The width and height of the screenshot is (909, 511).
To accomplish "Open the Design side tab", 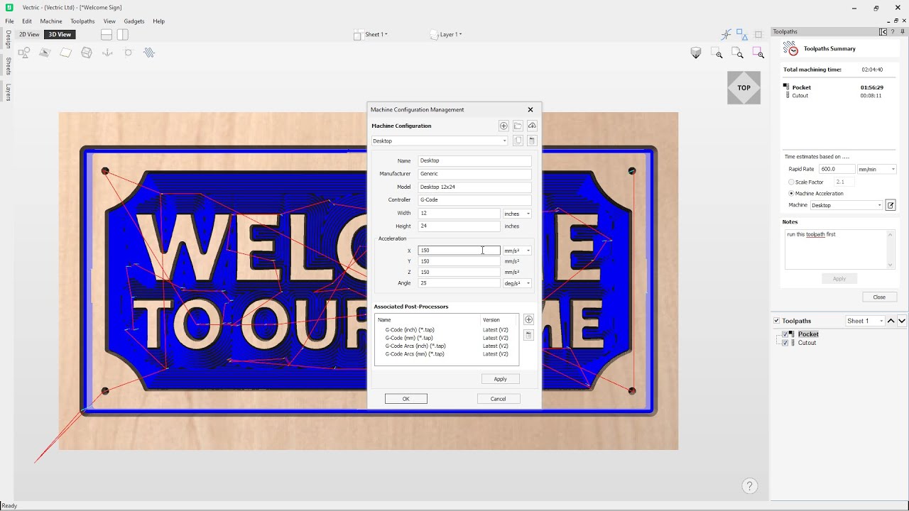I will pos(8,40).
